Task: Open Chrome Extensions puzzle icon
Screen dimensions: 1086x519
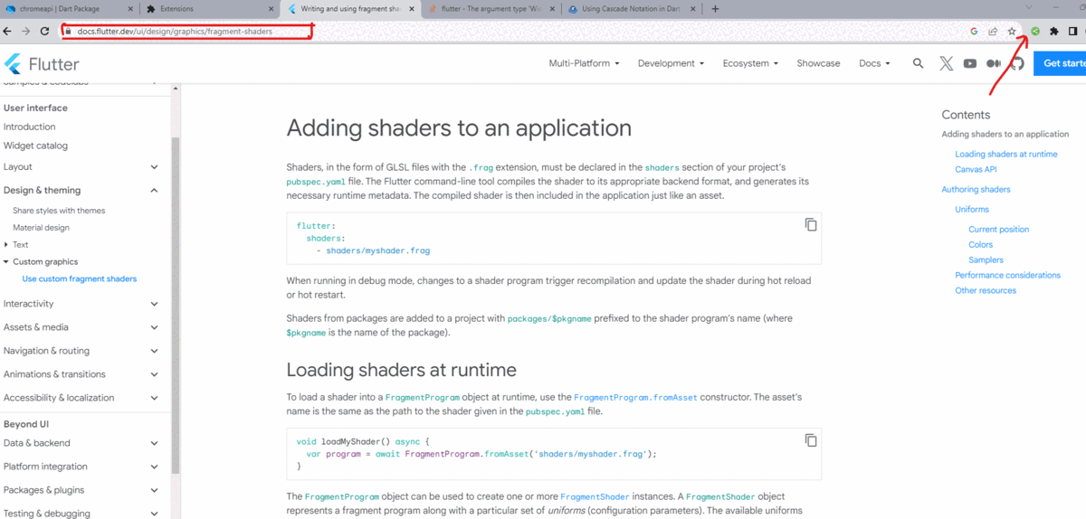Action: 1054,31
